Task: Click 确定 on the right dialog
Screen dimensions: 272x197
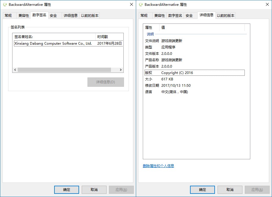Action: tap(202, 189)
